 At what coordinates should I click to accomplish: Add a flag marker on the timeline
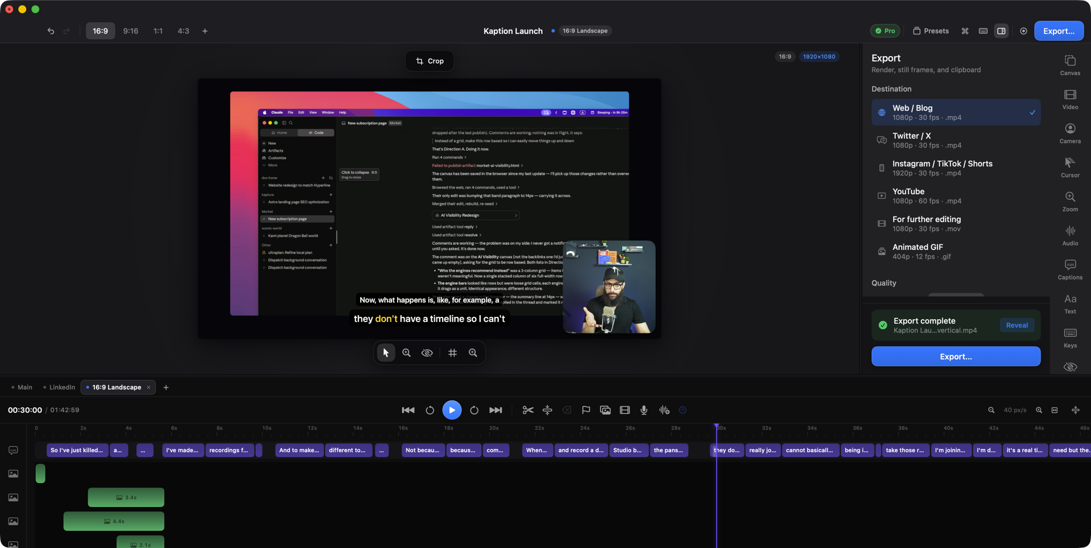(x=586, y=410)
